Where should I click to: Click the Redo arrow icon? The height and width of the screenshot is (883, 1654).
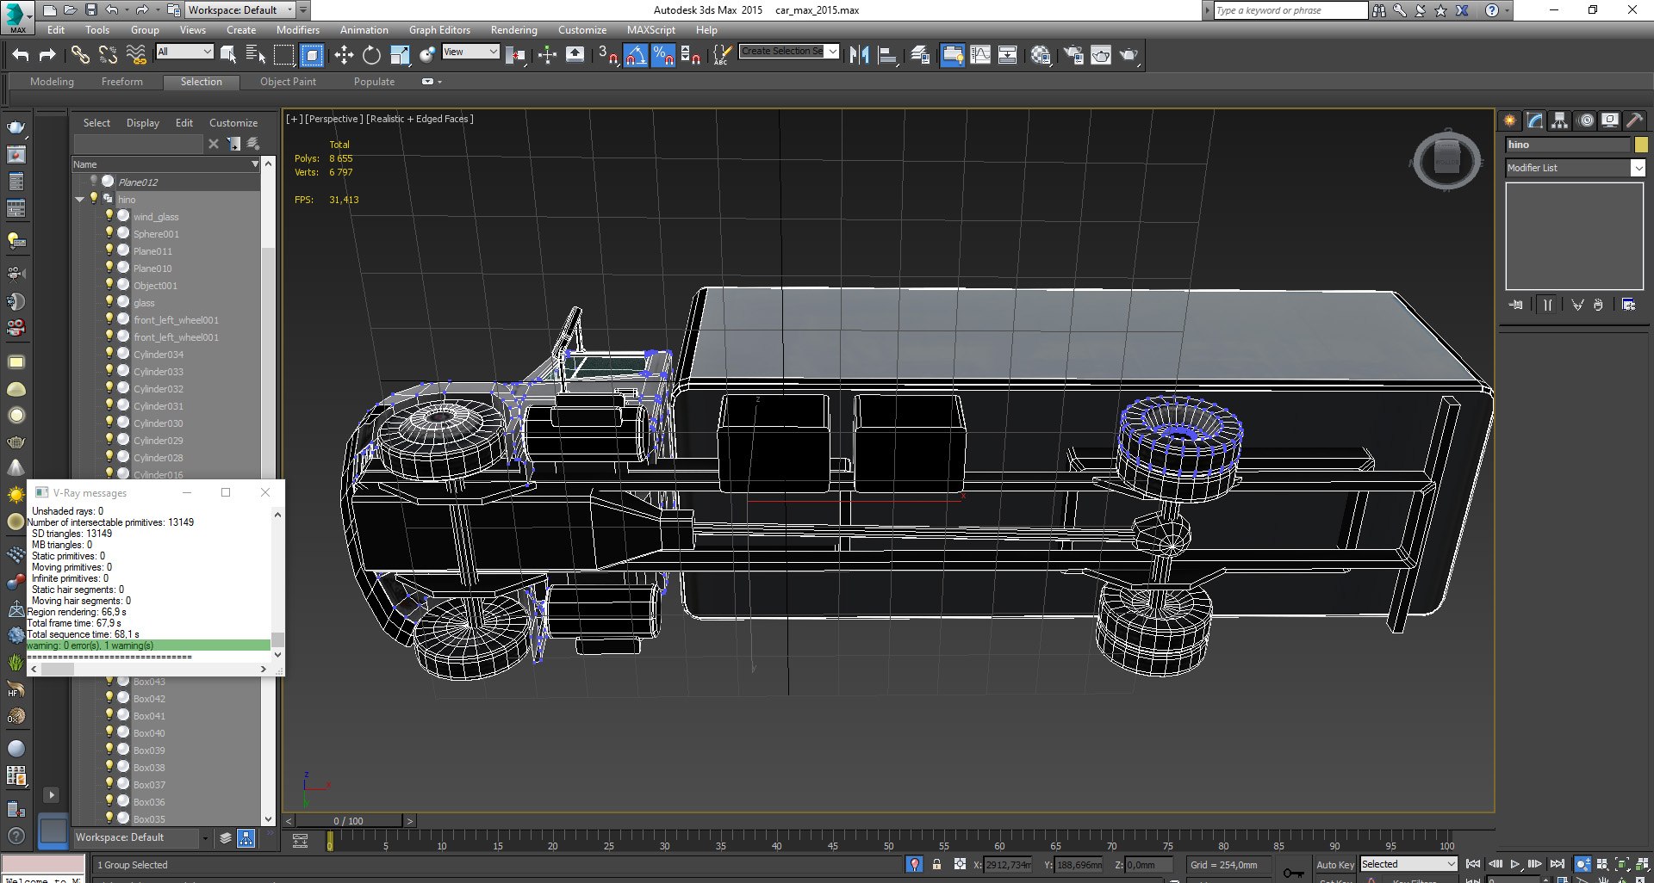point(47,55)
